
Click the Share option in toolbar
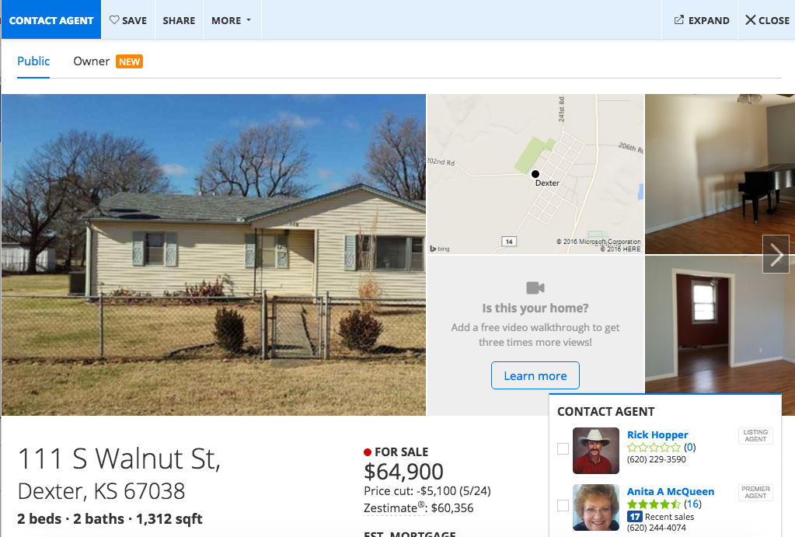(179, 20)
